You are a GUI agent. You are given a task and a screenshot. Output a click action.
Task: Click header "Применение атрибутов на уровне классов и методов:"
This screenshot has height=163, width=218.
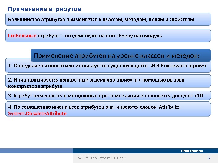pyautogui.click(x=121, y=56)
